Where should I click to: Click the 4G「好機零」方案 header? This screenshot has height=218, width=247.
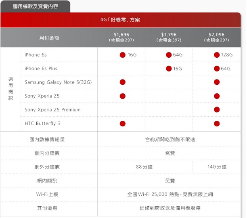tap(120, 20)
